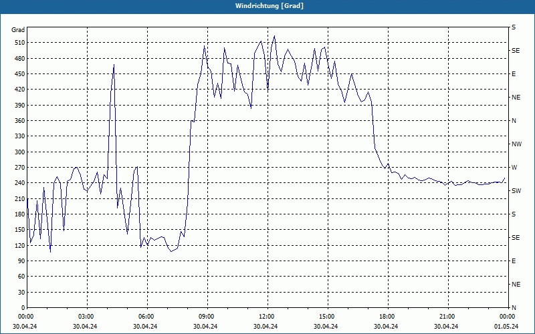Select the 300 value on the degree axis
535x334 pixels.
[19, 152]
